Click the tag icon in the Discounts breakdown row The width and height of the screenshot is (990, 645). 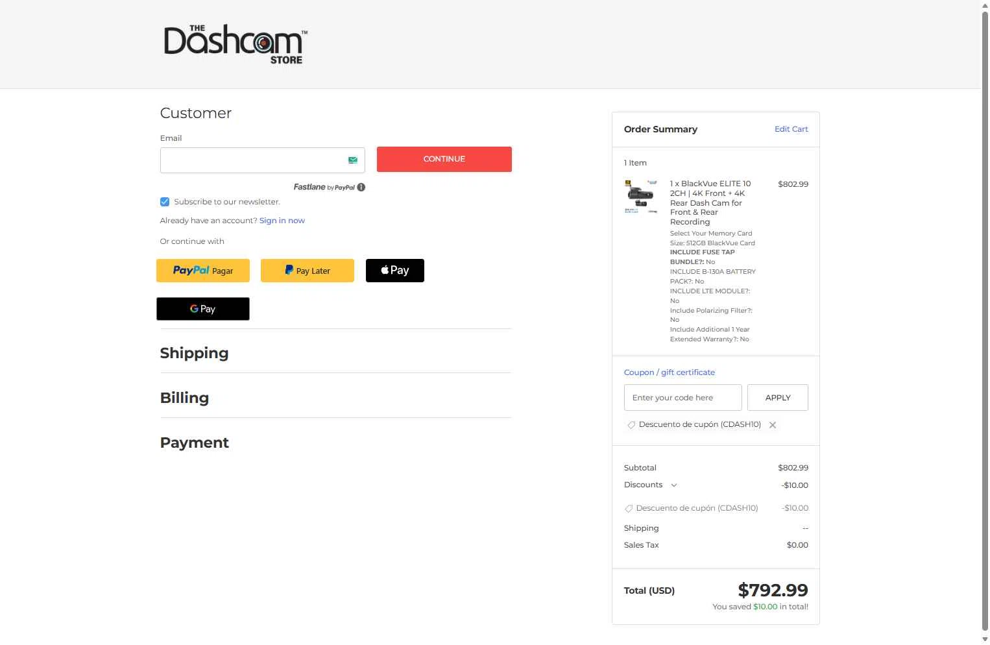[x=629, y=509]
